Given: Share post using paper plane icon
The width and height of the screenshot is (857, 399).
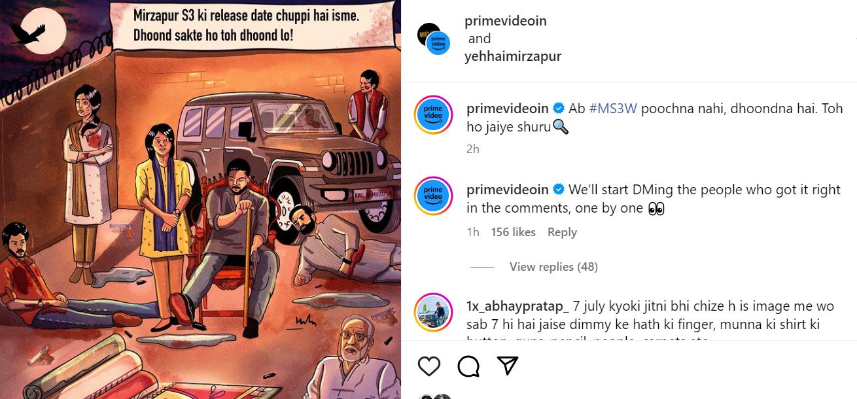Looking at the screenshot, I should [x=508, y=366].
